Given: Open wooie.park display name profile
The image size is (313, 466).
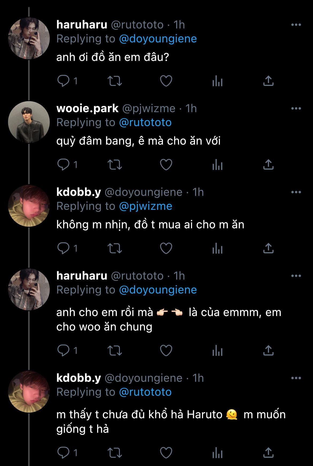Looking at the screenshot, I should click(x=87, y=108).
